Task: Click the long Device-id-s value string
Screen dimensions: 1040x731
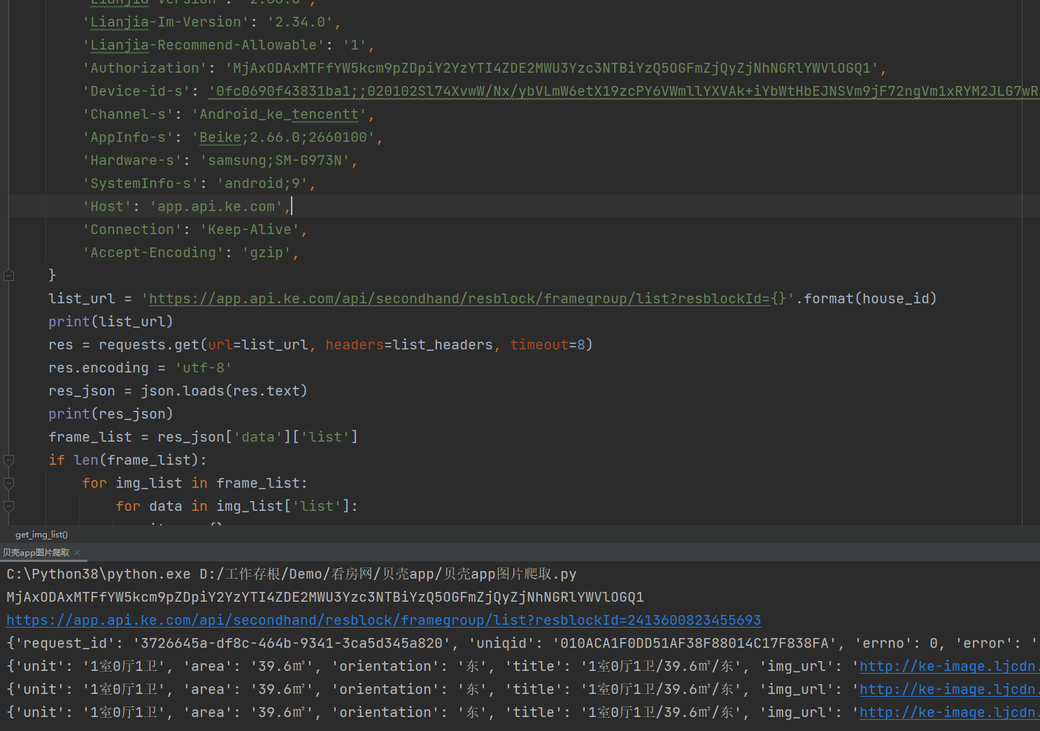Action: point(624,91)
